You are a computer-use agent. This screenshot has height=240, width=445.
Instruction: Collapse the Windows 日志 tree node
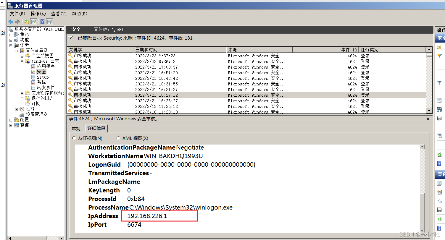(x=22, y=61)
